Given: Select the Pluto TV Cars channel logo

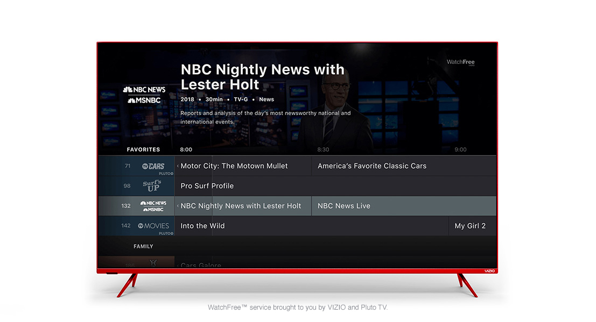Looking at the screenshot, I should pyautogui.click(x=153, y=166).
